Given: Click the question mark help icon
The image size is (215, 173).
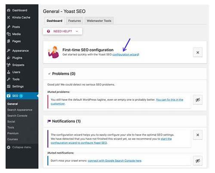Looking at the screenshot, I should coord(49,31).
